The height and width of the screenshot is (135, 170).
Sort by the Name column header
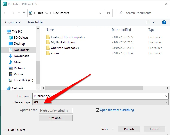(x=50, y=30)
